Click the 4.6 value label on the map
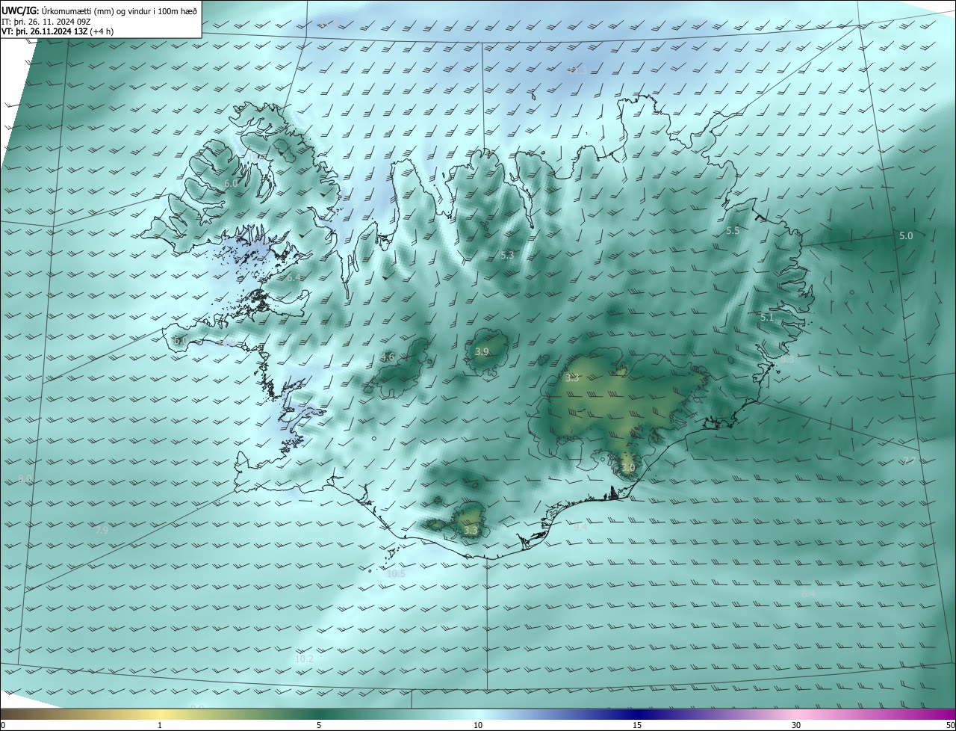Screen dimensions: 956x731 point(387,357)
